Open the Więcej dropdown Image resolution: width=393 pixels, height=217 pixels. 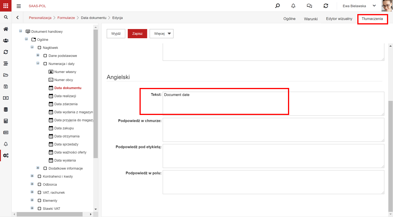[162, 34]
